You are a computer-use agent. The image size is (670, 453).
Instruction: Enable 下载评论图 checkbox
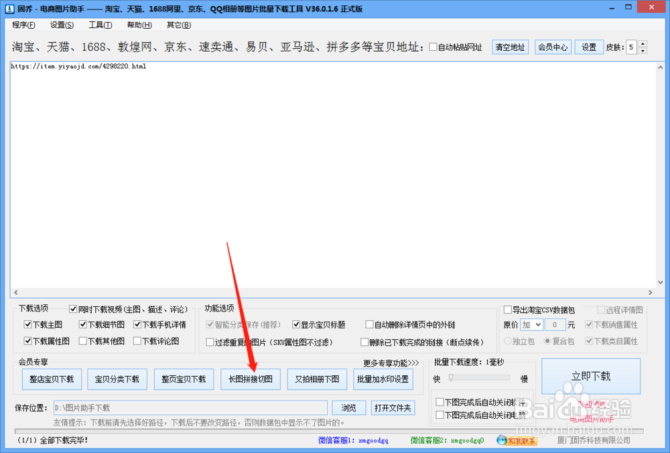coord(137,341)
